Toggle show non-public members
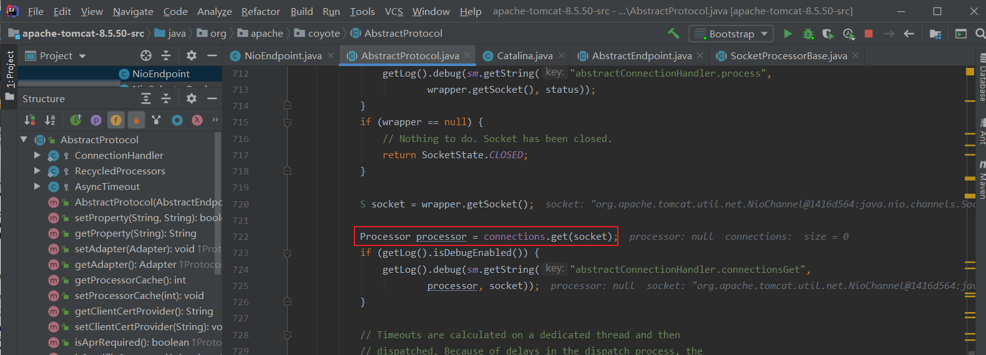Screen dimensions: 986x355 [136, 120]
